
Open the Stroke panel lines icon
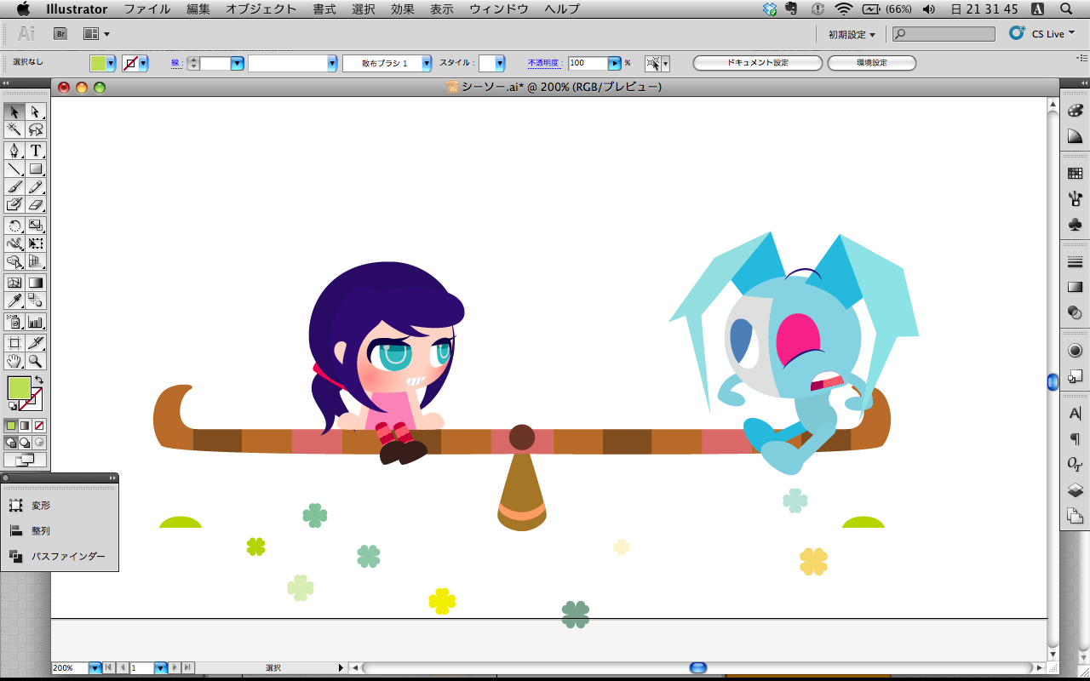click(x=1075, y=262)
